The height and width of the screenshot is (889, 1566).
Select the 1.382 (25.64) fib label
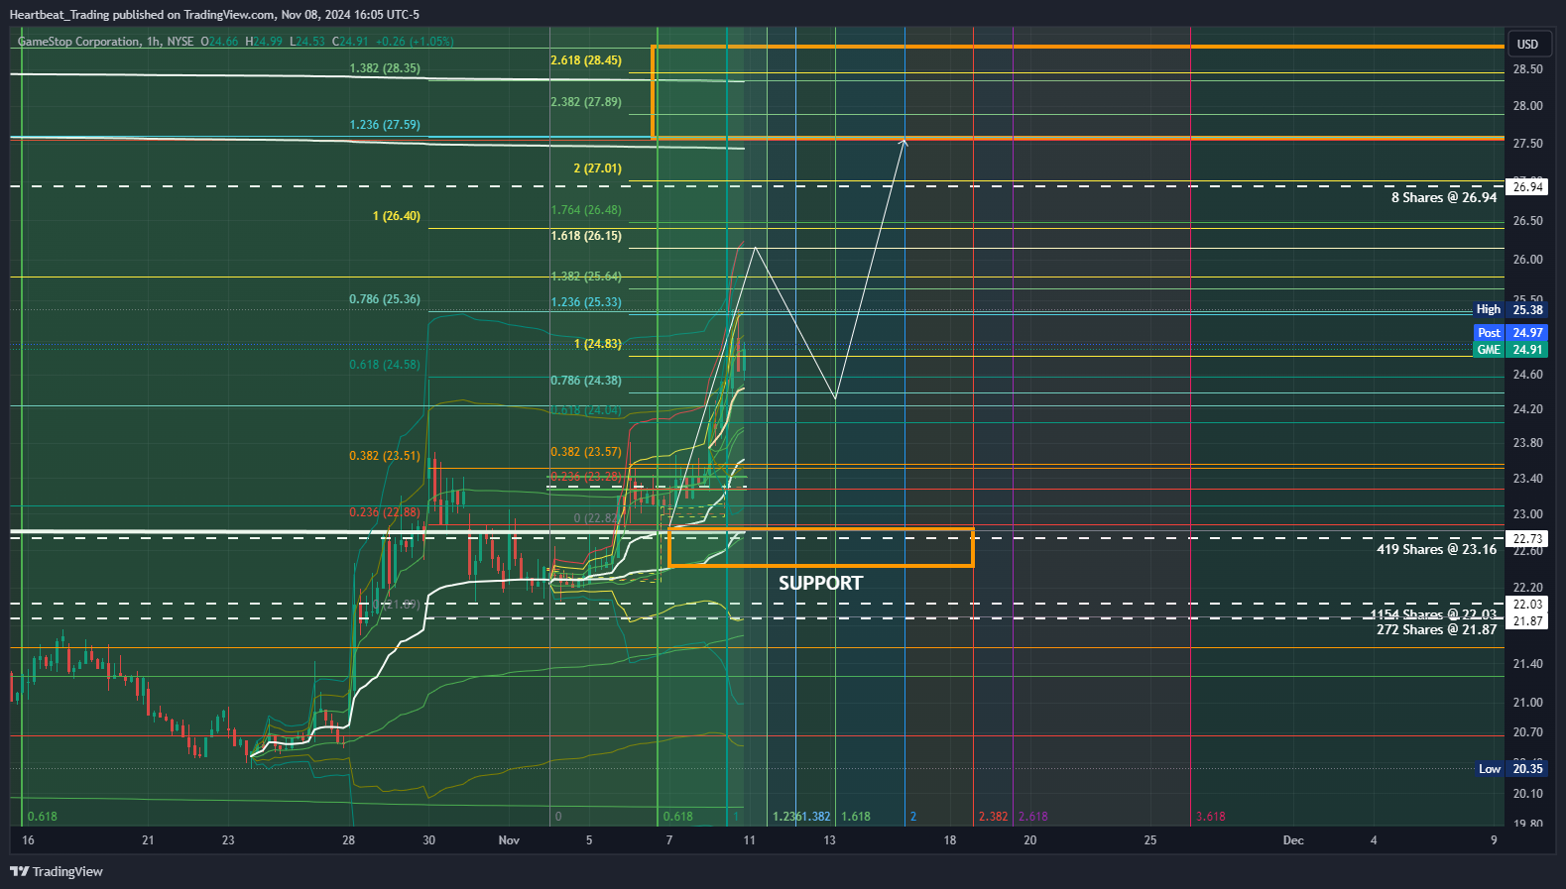tap(586, 277)
